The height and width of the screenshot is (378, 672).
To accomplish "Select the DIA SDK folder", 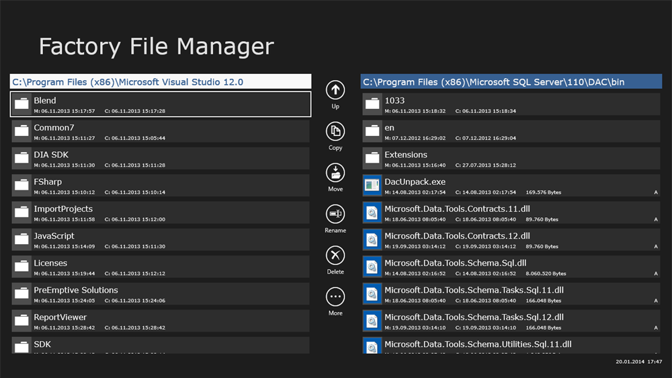I will 161,159.
